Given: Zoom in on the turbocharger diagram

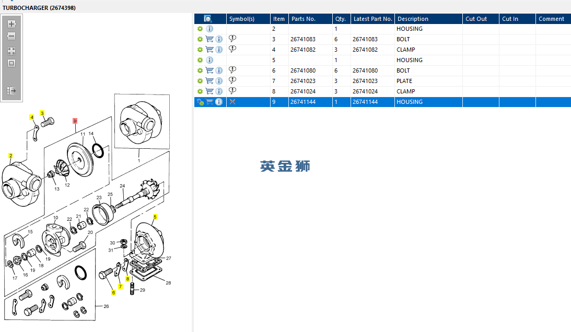Looking at the screenshot, I should coord(11,24).
